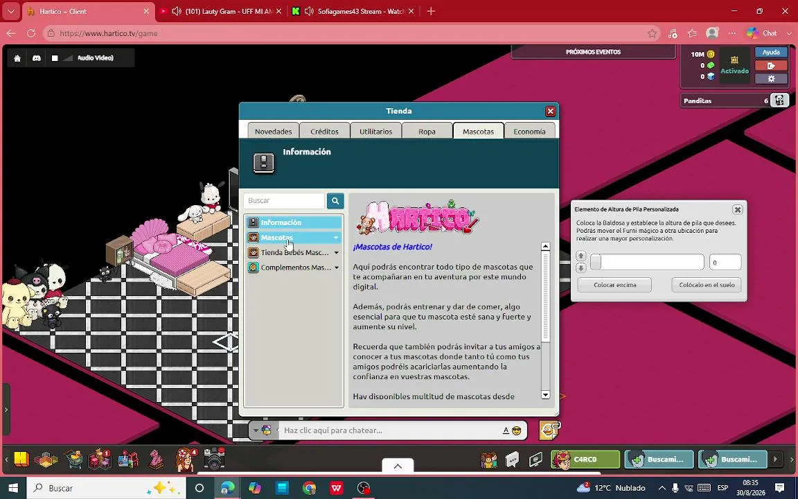Image resolution: width=798 pixels, height=499 pixels.
Task: Switch to Créditos tab
Action: coord(325,132)
